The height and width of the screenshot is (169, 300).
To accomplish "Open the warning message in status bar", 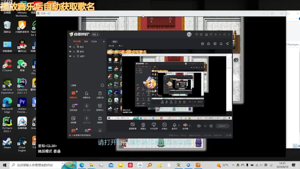I will (x=80, y=135).
